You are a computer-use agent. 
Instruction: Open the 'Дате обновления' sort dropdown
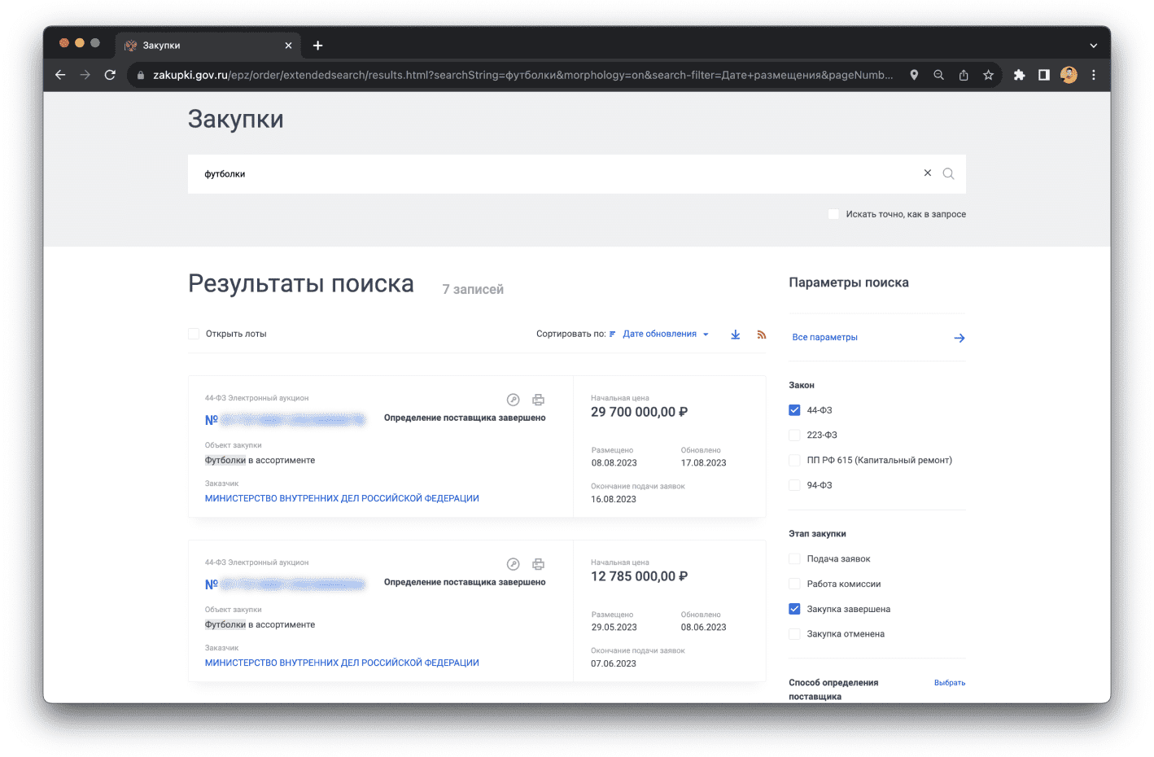pyautogui.click(x=665, y=334)
